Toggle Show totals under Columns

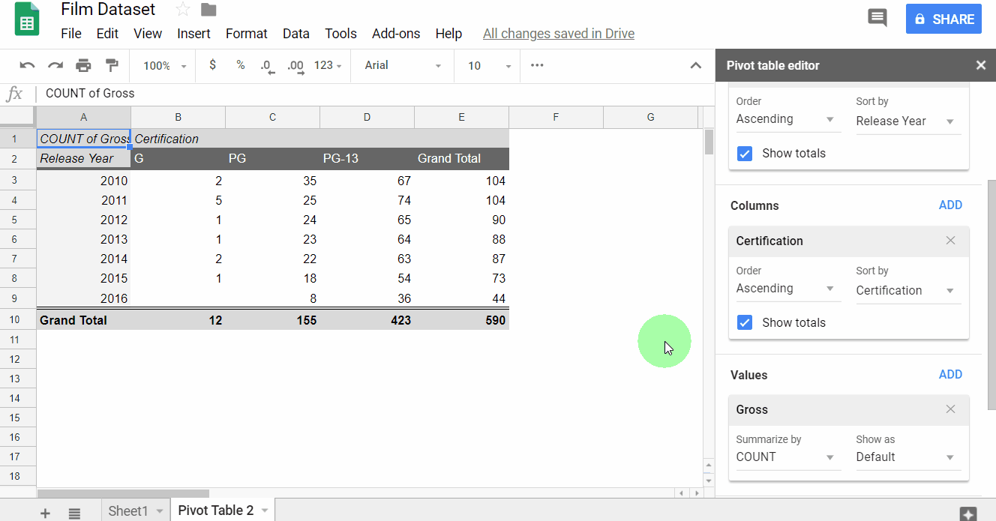click(x=745, y=322)
